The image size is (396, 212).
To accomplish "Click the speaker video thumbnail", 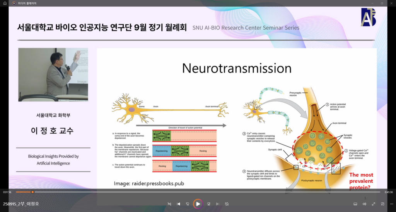I will pyautogui.click(x=53, y=75).
